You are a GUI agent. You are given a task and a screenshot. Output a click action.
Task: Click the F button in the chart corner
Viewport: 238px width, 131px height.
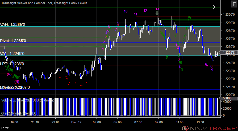pos(234,4)
